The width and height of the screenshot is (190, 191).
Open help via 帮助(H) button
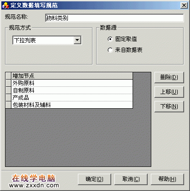point(167,179)
